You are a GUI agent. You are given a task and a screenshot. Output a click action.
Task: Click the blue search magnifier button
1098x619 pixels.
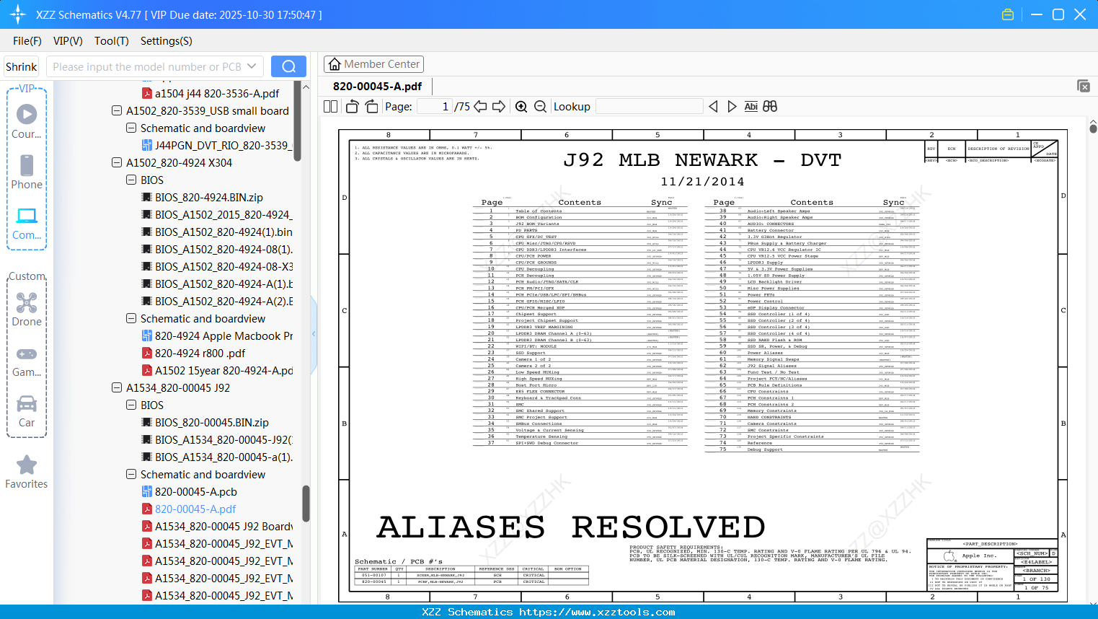click(288, 66)
